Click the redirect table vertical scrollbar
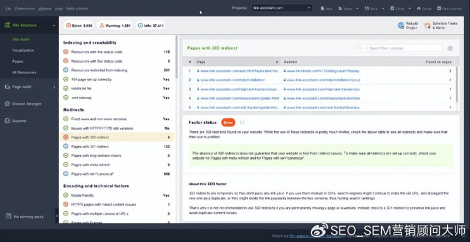 point(456,84)
